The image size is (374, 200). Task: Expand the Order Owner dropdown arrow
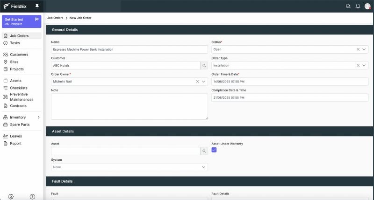[x=204, y=82]
